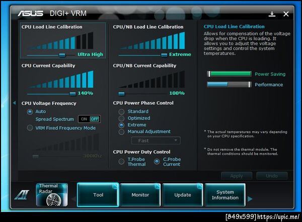302x222 pixels.
Task: Click the 'Performance' label
Action: pos(269,85)
